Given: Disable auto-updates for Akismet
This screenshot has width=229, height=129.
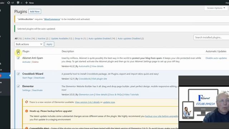Looking at the screenshot, I should [x=216, y=58].
